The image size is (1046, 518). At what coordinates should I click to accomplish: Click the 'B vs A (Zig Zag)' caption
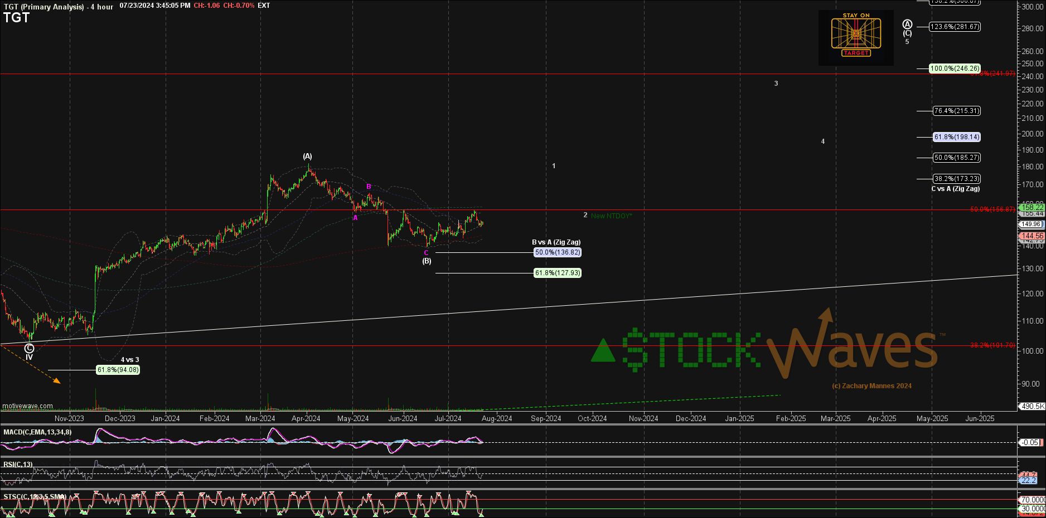pos(556,242)
